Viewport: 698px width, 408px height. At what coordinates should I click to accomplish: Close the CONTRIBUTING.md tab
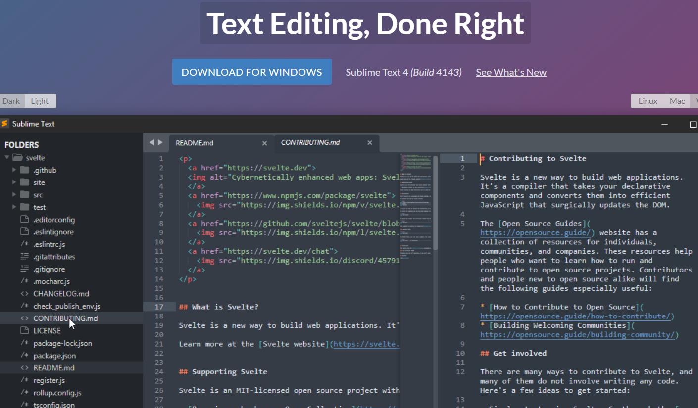pos(369,143)
